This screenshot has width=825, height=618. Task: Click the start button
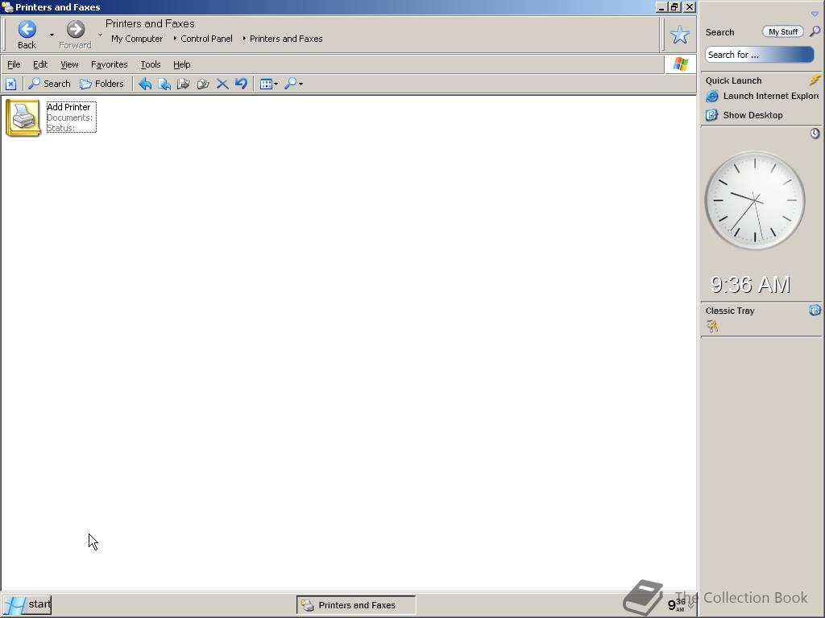(27, 605)
